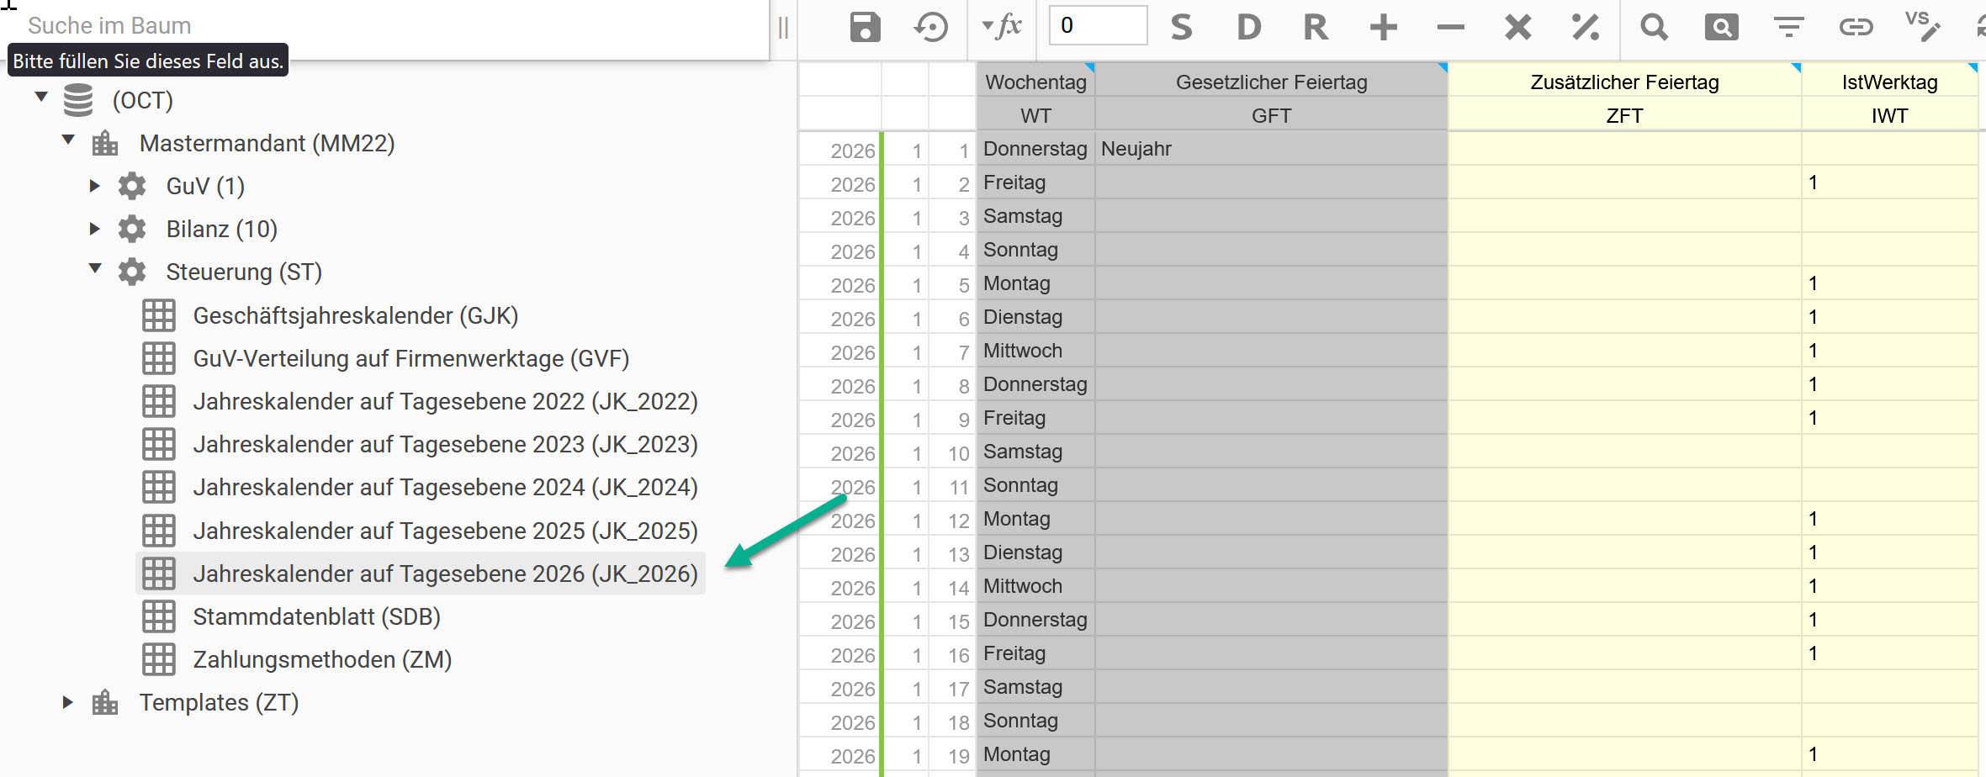Click the magnifier search icon
The image size is (1986, 777).
pos(1654,27)
